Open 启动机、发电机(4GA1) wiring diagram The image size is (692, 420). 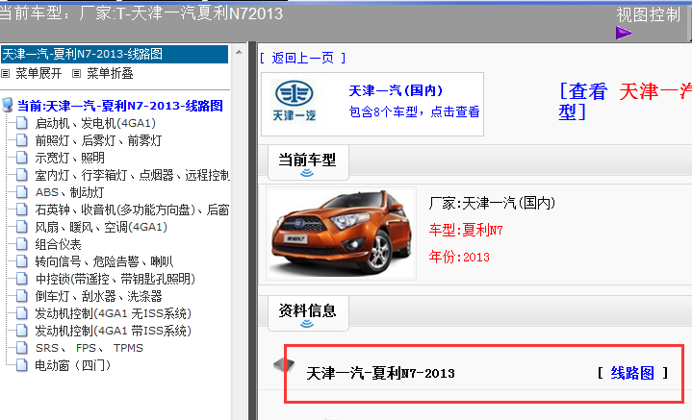pos(95,123)
